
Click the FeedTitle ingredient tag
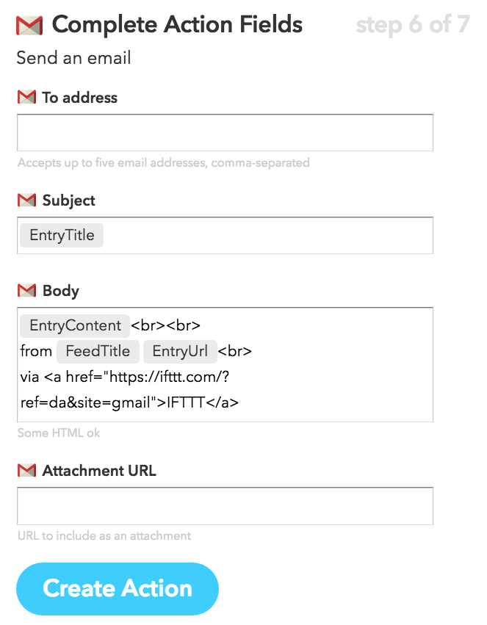point(98,351)
